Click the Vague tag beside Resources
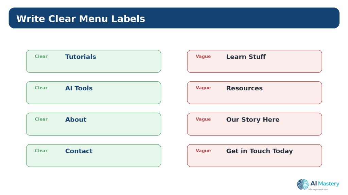Viewport: 348px width, 195px height. (x=203, y=88)
